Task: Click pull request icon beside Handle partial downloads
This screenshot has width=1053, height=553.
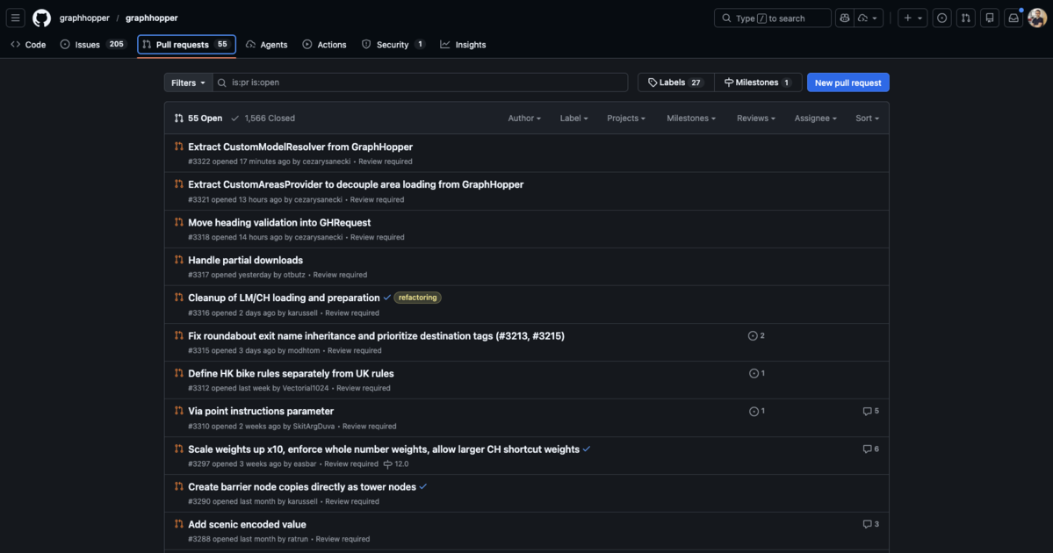Action: (178, 260)
